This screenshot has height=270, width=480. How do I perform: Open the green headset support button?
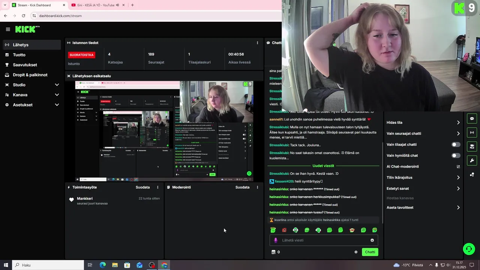click(469, 249)
